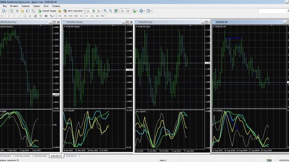Screen dimensions: 289x162
Task: Switch timeframe to M1
Action: tap(60, 16)
